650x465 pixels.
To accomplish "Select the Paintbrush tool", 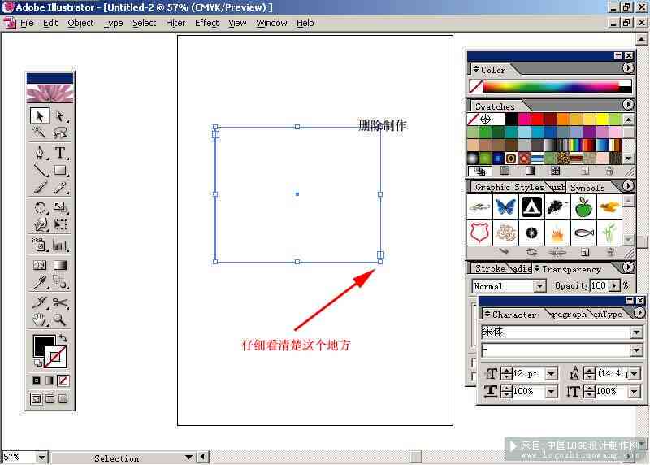I will click(x=39, y=188).
